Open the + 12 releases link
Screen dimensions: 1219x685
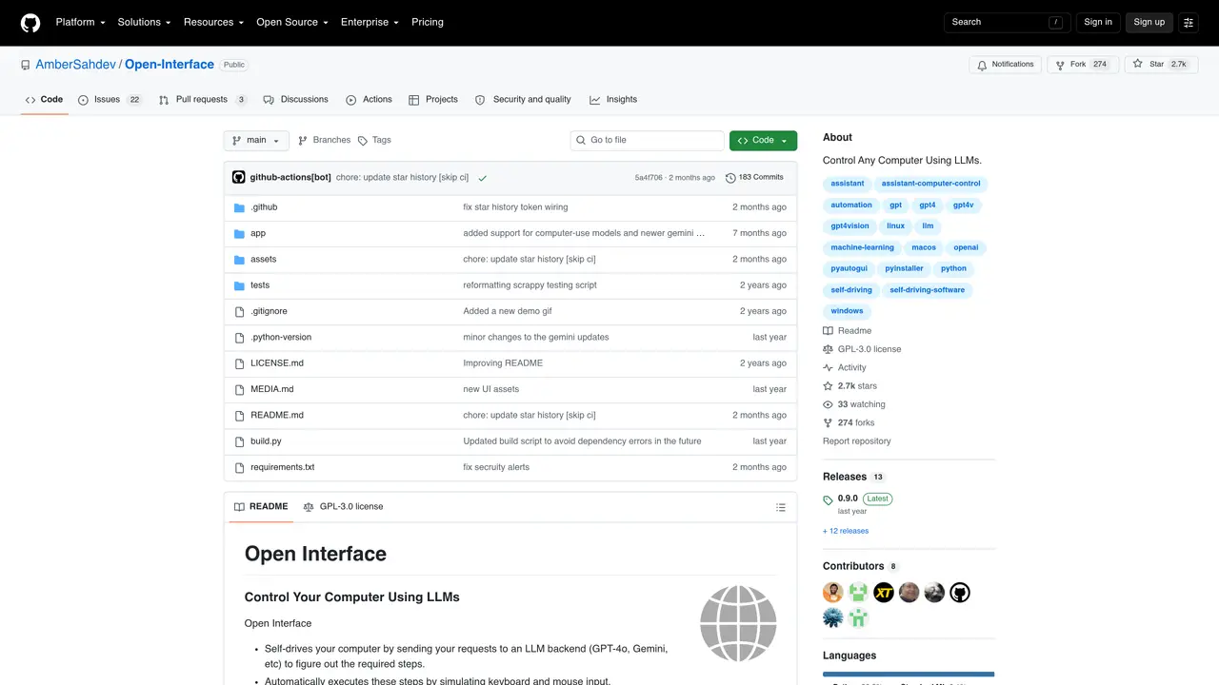[846, 532]
